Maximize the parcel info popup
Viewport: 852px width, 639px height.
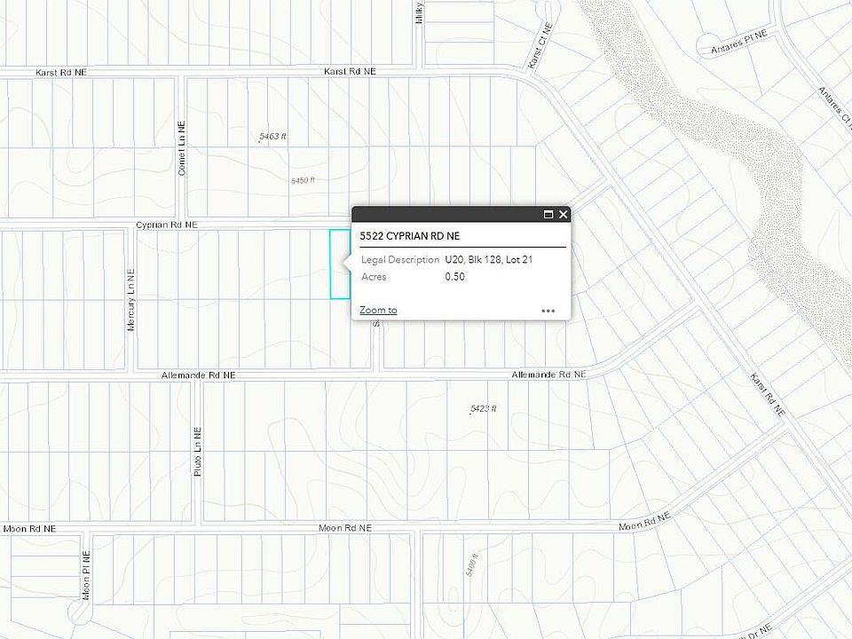pos(548,214)
